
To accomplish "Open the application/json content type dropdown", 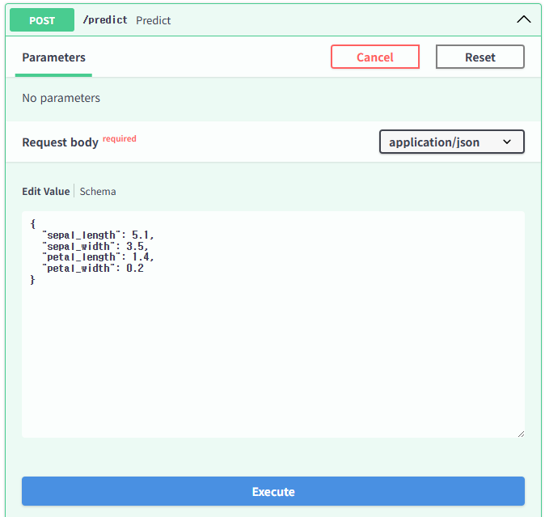I will tap(451, 142).
